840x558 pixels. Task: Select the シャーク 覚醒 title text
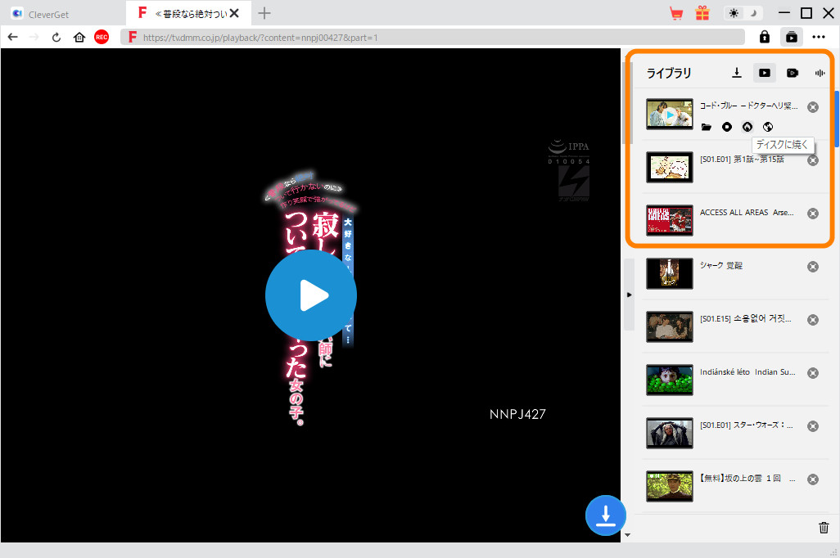[x=721, y=265]
